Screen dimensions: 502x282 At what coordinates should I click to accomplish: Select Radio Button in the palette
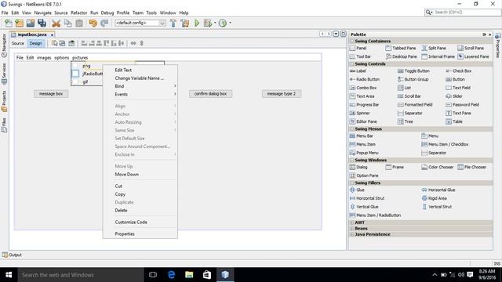tap(365, 79)
